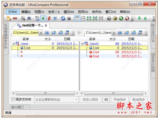This screenshot has height=118, width=158.
Task: Set focus to pane 1 icon
Action: coord(89,18)
